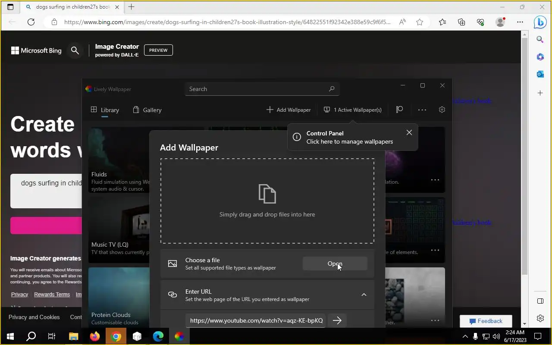Open File Explorer from the taskbar
The width and height of the screenshot is (552, 345).
[73, 336]
